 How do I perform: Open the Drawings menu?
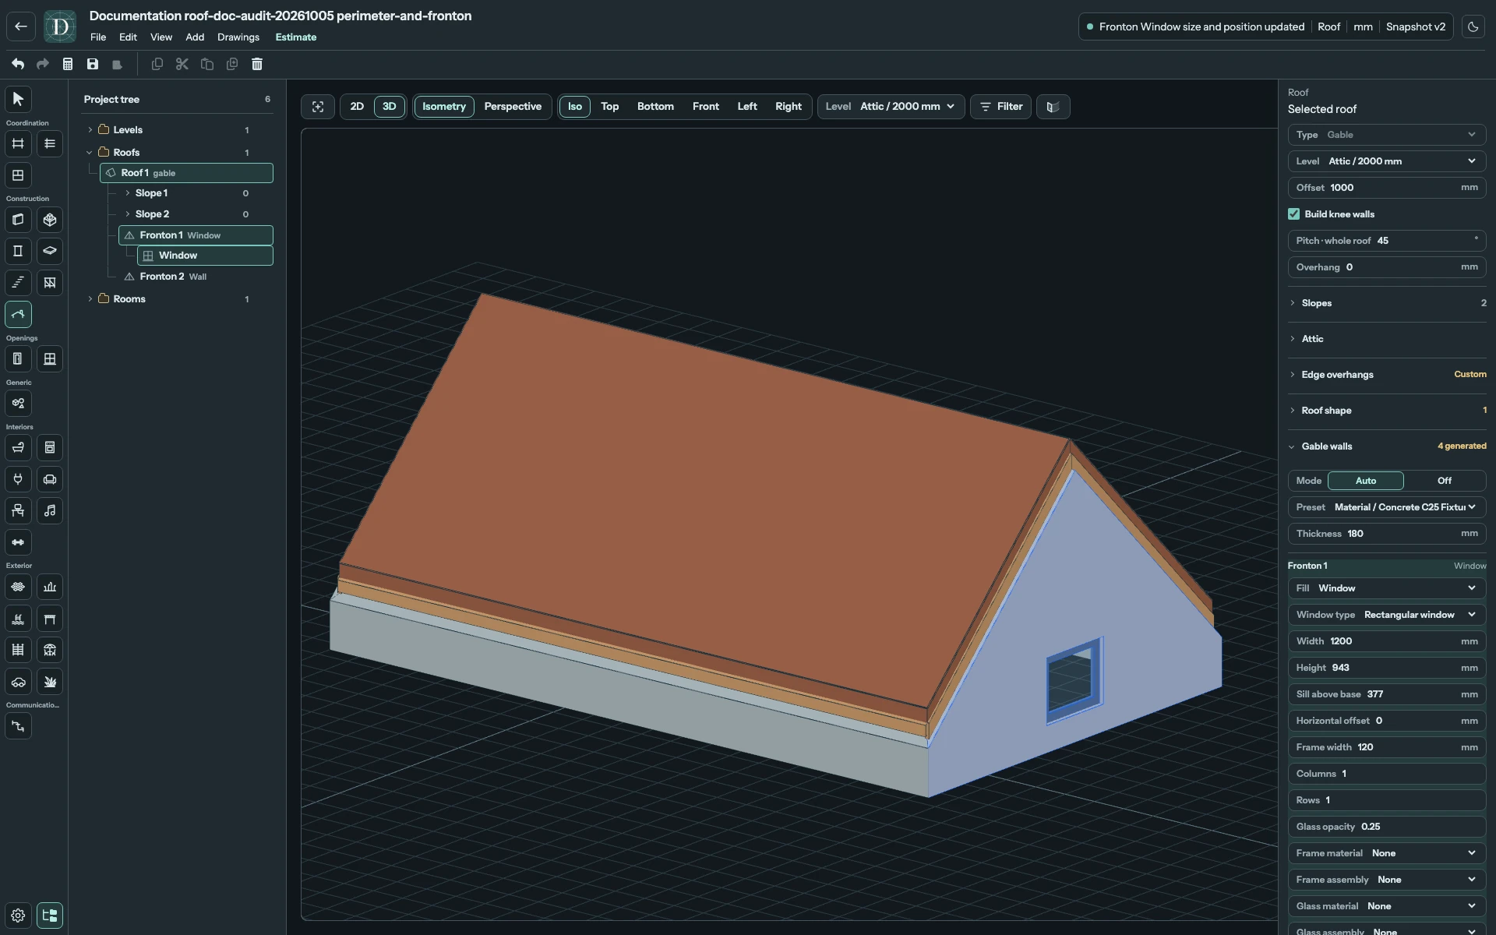tap(238, 37)
